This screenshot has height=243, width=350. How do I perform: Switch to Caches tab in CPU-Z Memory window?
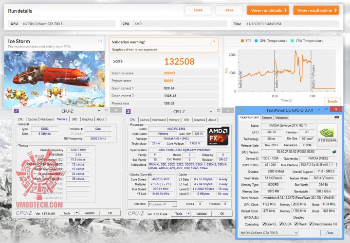pyautogui.click(x=33, y=119)
